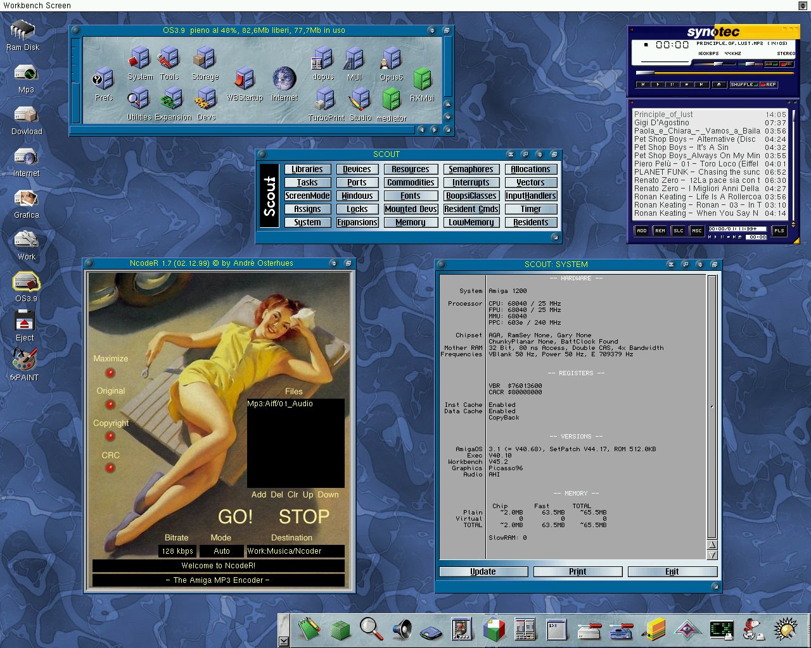The image size is (811, 648).
Task: Toggle the playlist button in synotec player
Action: [786, 64]
